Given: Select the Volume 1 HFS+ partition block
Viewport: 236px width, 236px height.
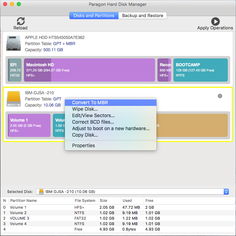Looking at the screenshot, I should coord(29,125).
